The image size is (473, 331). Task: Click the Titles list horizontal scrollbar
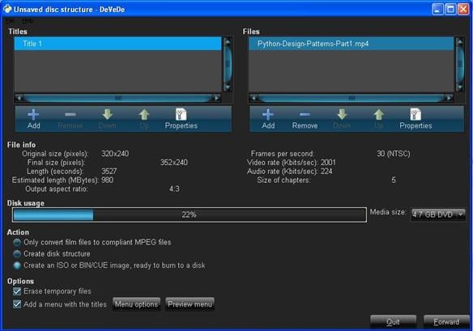[118, 98]
